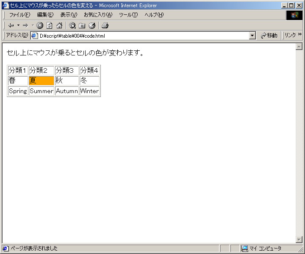Image resolution: width=305 pixels, height=254 pixels.
Task: Click the Autumn table cell
Action: coord(67,91)
